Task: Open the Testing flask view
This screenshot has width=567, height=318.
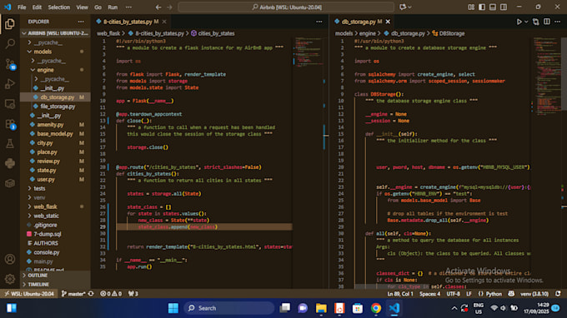Action: click(x=10, y=144)
